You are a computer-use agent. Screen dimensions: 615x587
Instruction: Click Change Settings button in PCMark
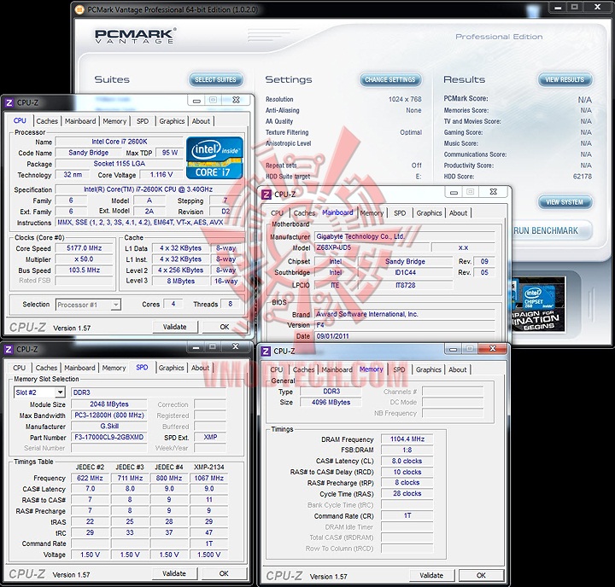click(x=390, y=79)
